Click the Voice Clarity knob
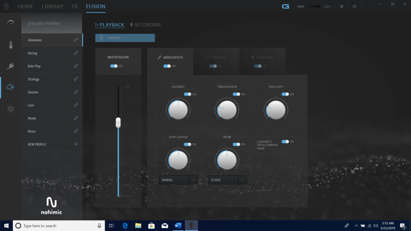The height and width of the screenshot is (231, 411). click(x=276, y=110)
